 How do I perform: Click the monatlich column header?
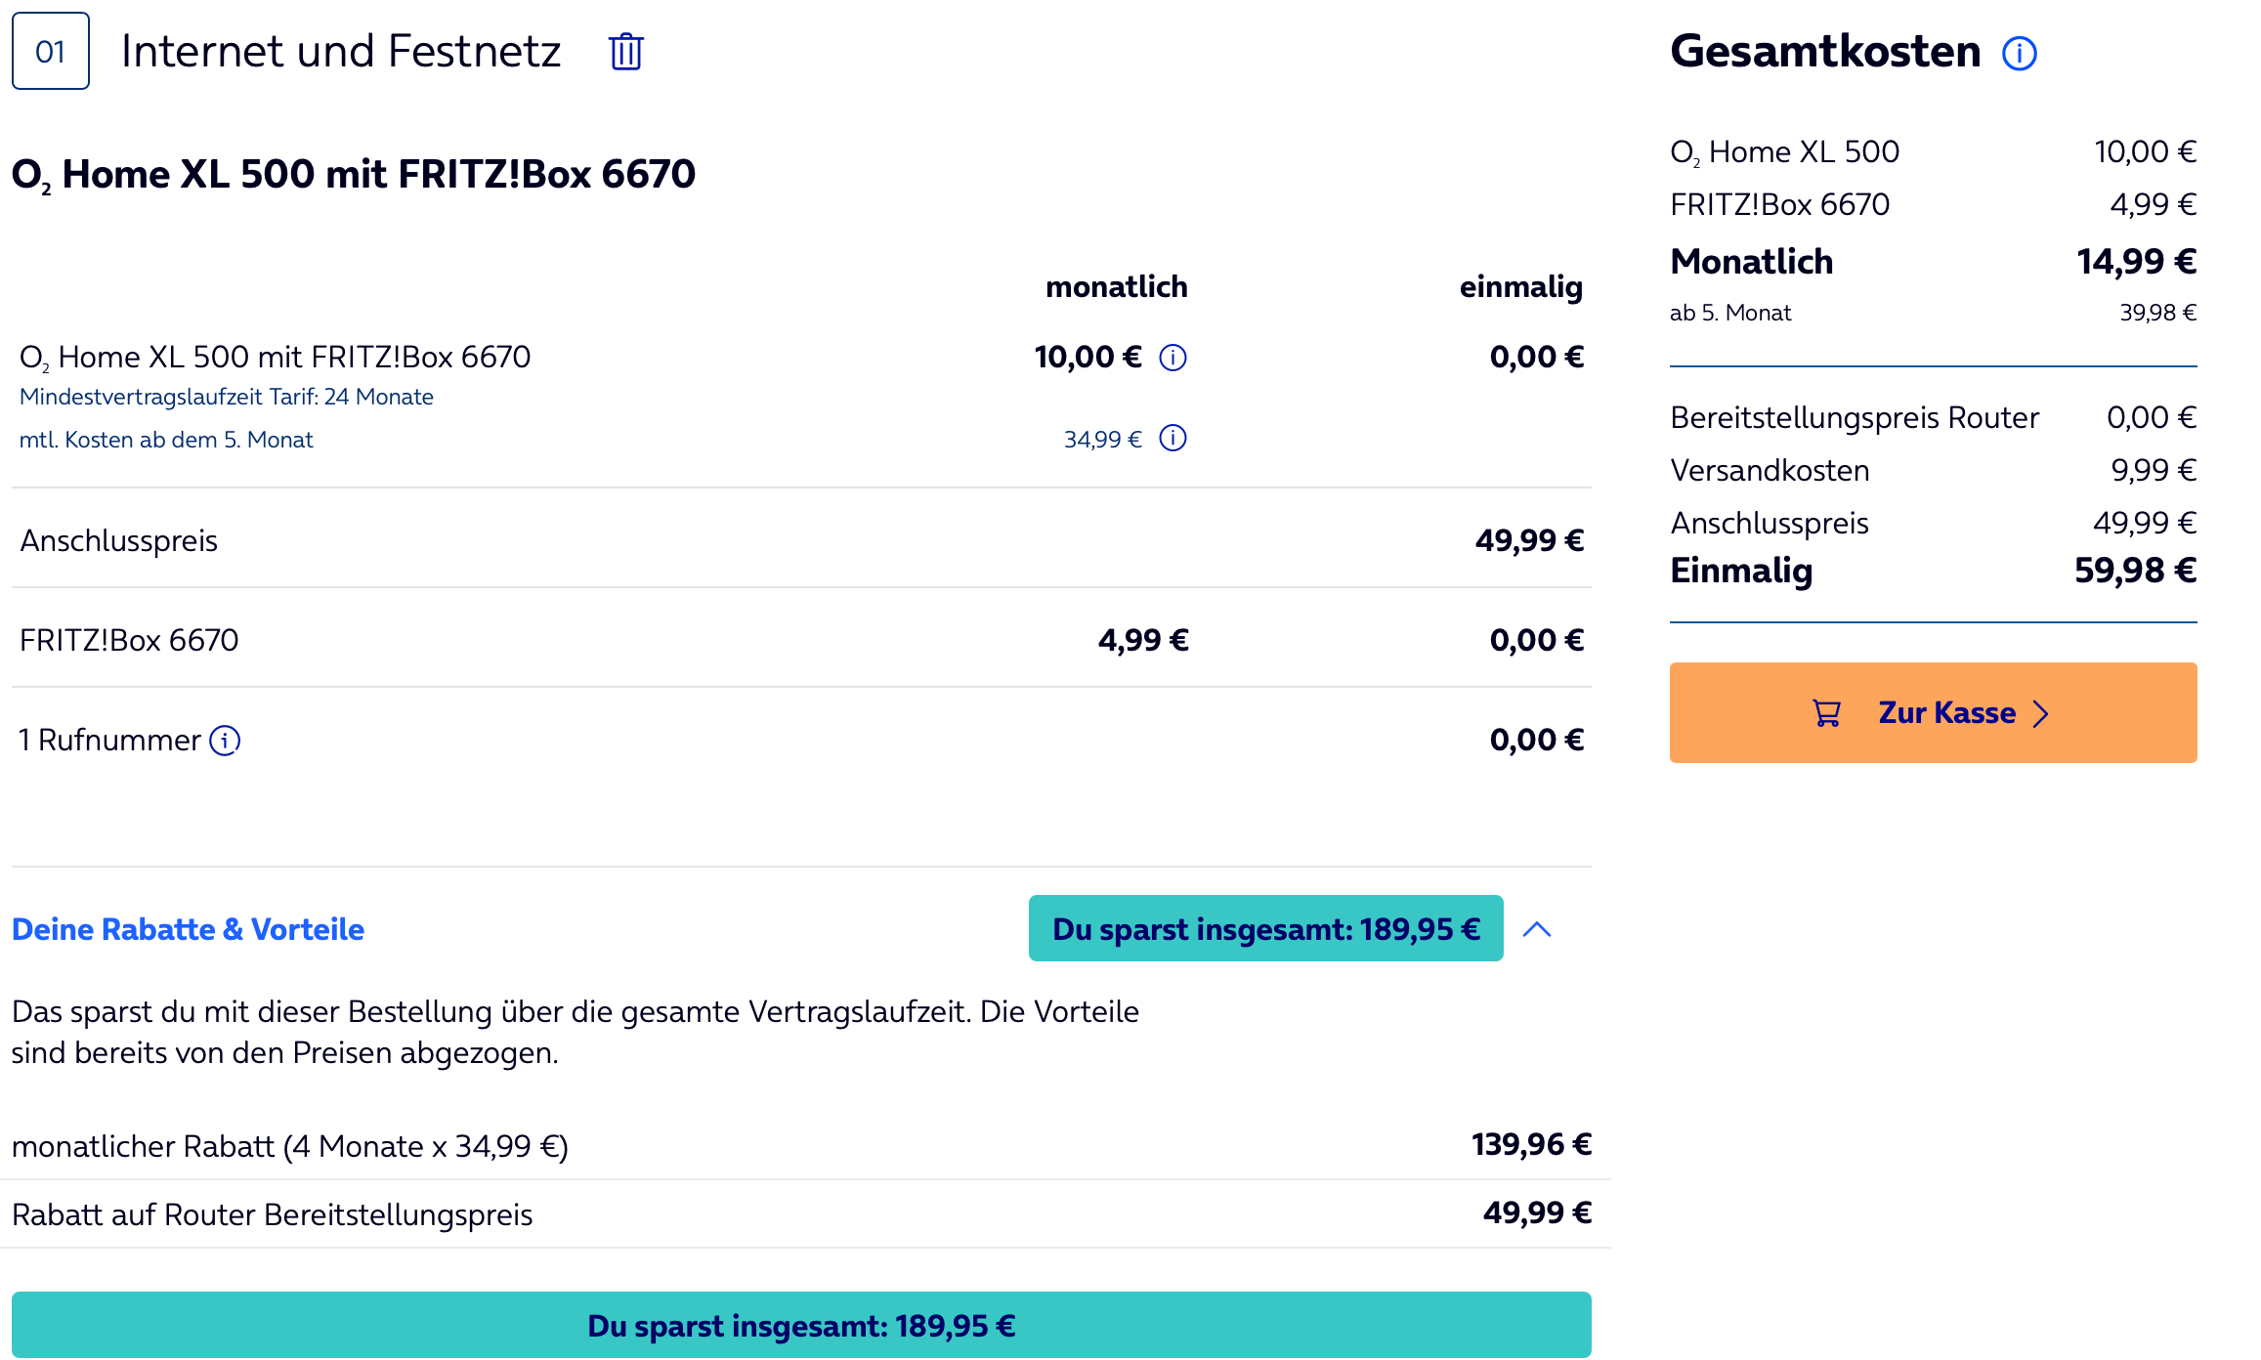[1116, 286]
